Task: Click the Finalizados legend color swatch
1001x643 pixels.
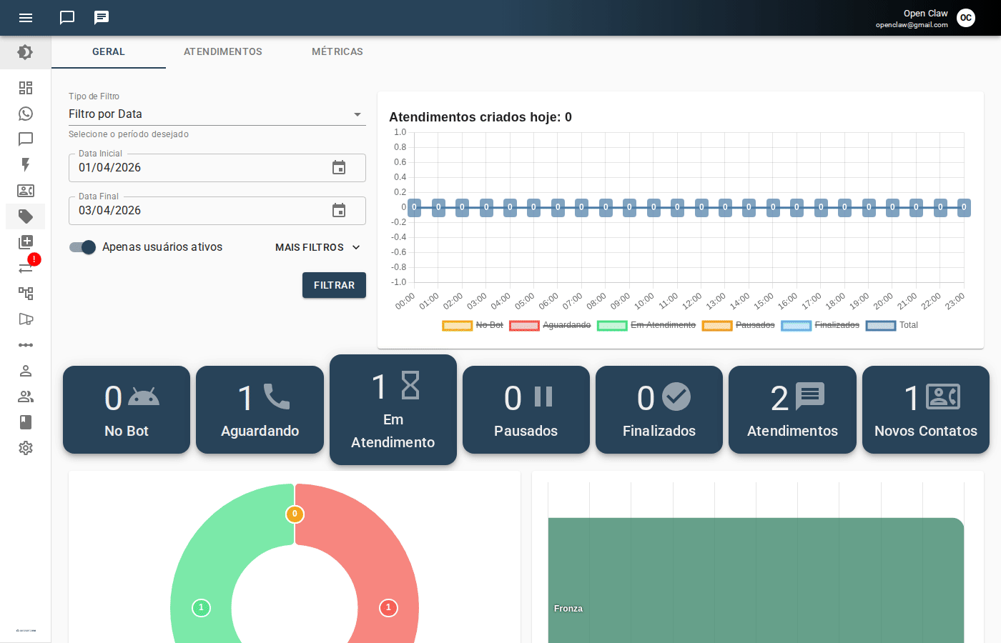Action: click(x=796, y=326)
